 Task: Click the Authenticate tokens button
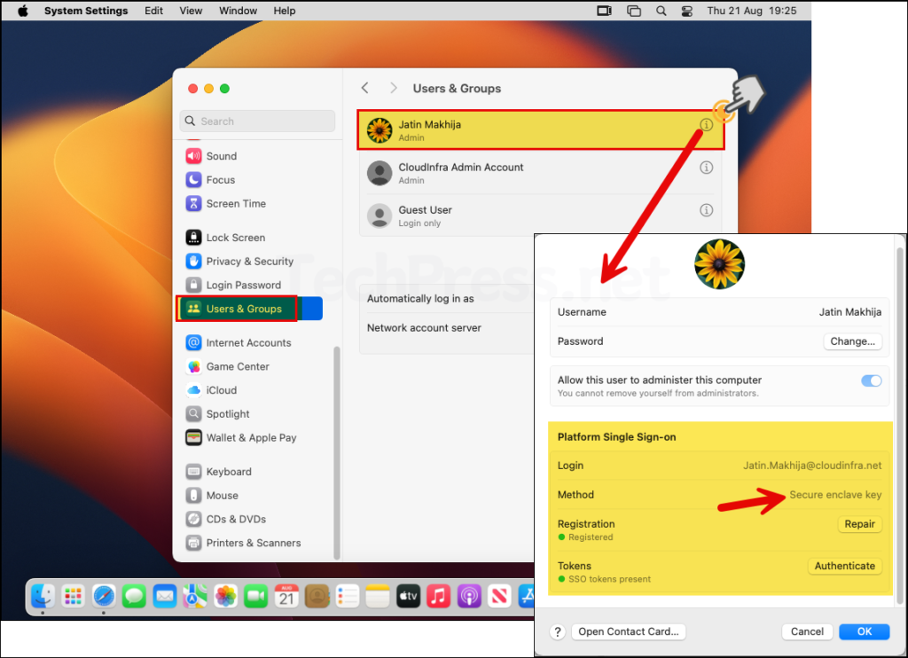[844, 566]
